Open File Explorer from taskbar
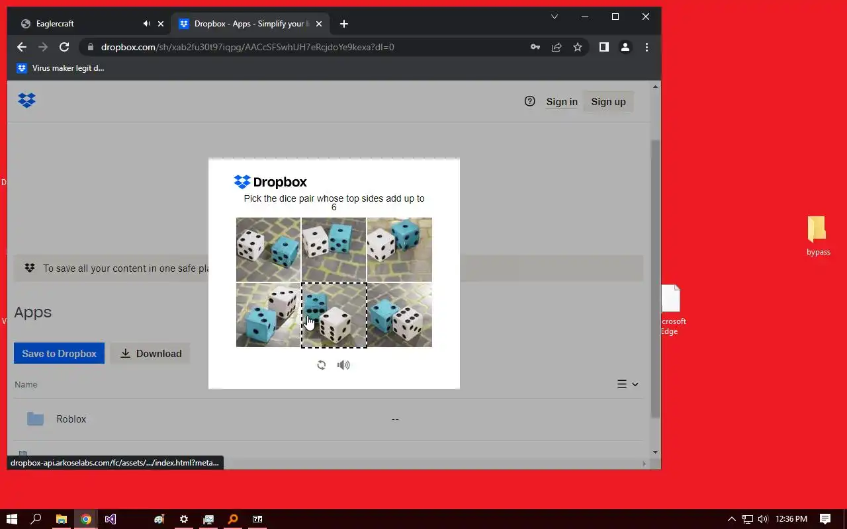 [x=61, y=519]
